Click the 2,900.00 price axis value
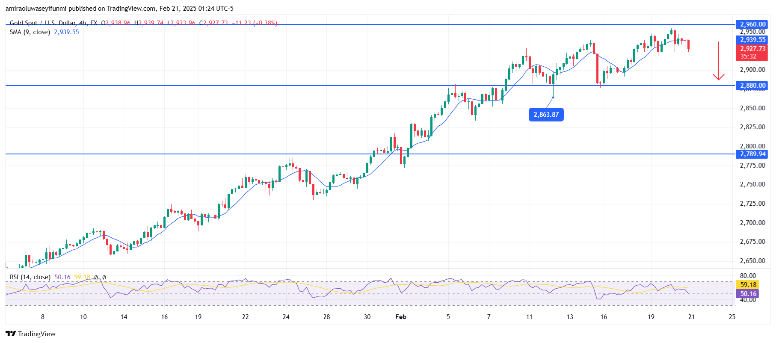Screen dimensions: 776x343 752,70
